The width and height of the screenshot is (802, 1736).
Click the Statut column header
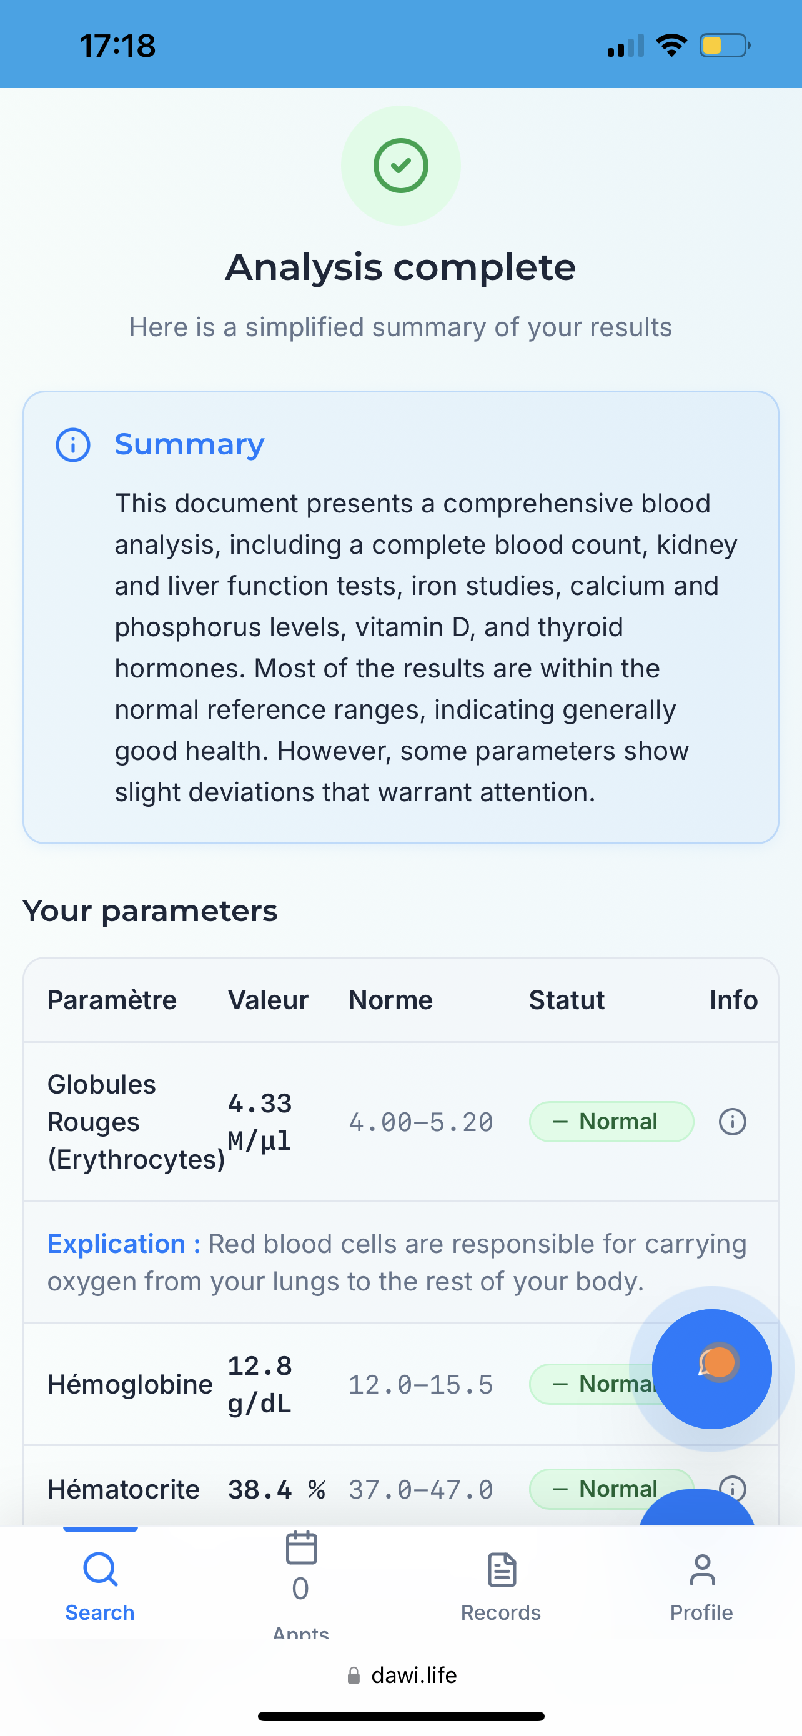coord(567,1000)
